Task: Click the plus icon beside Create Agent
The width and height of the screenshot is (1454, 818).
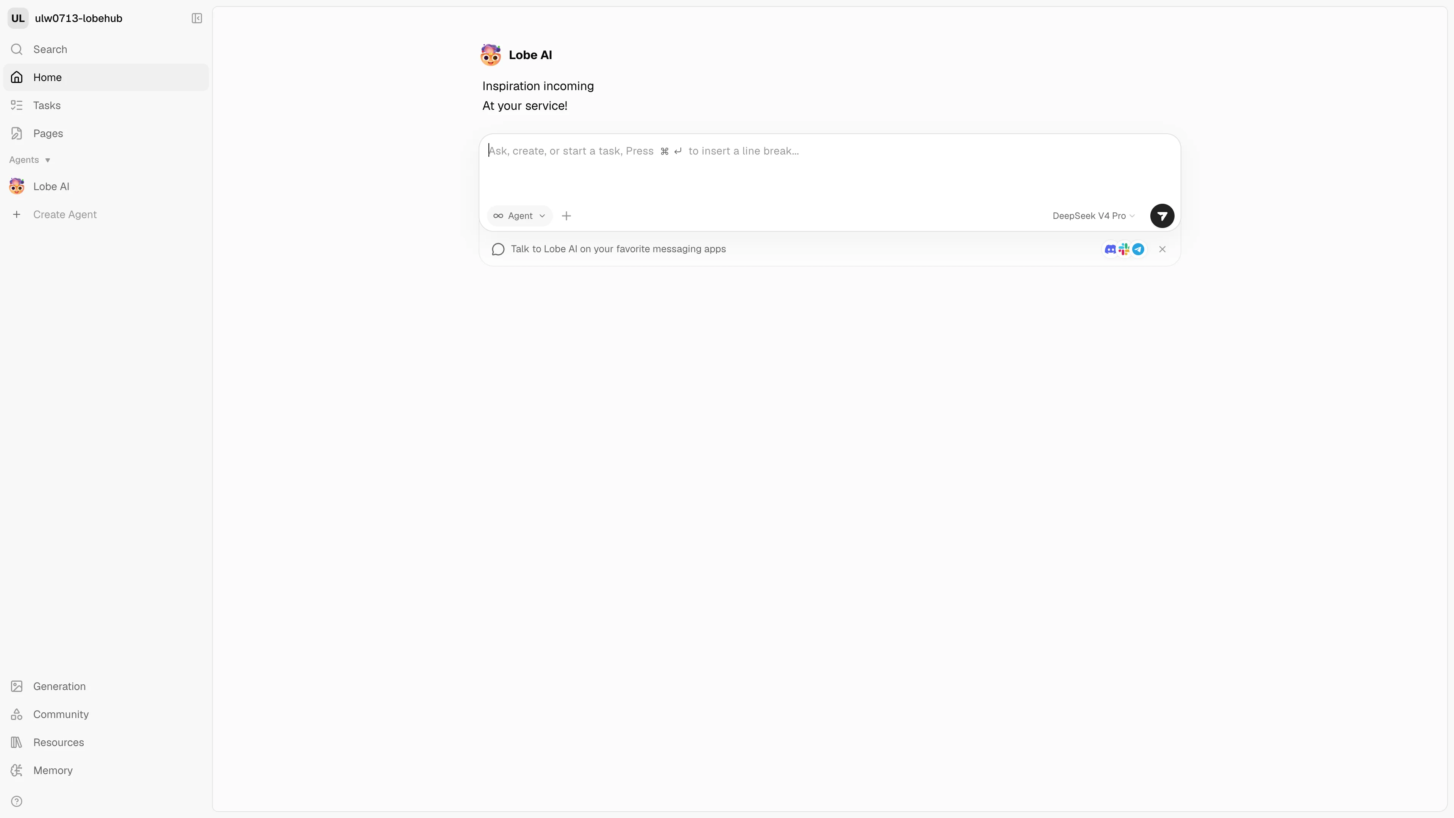Action: [x=17, y=214]
